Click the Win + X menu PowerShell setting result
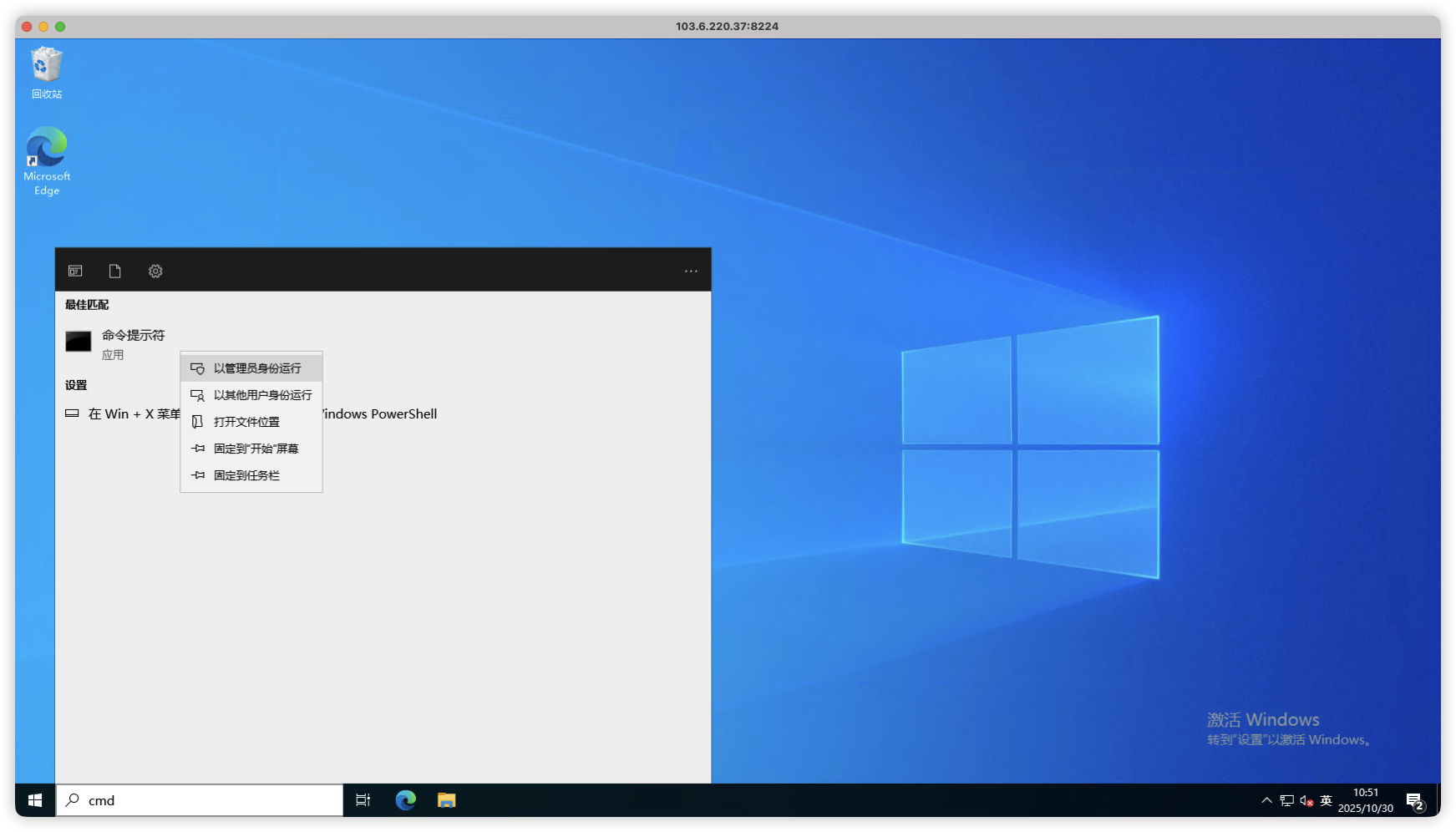1456x832 pixels. [x=125, y=414]
